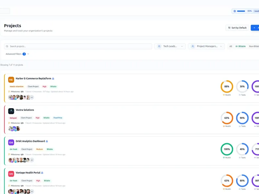
Task: Open the Tech Leads dropdown
Action: coord(170,46)
